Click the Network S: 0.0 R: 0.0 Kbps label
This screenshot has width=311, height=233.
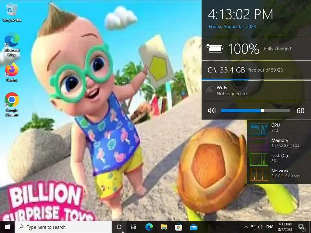[x=285, y=173]
